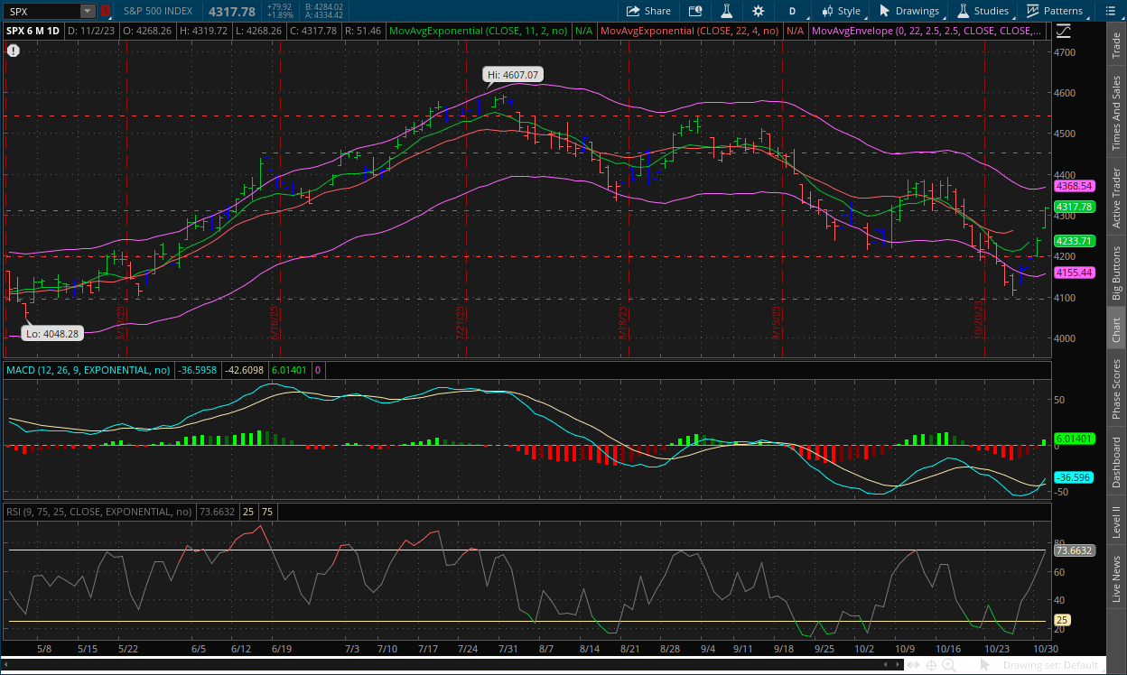This screenshot has height=675, width=1127.
Task: Click the news/alert icon beside Share
Action: pyautogui.click(x=694, y=11)
